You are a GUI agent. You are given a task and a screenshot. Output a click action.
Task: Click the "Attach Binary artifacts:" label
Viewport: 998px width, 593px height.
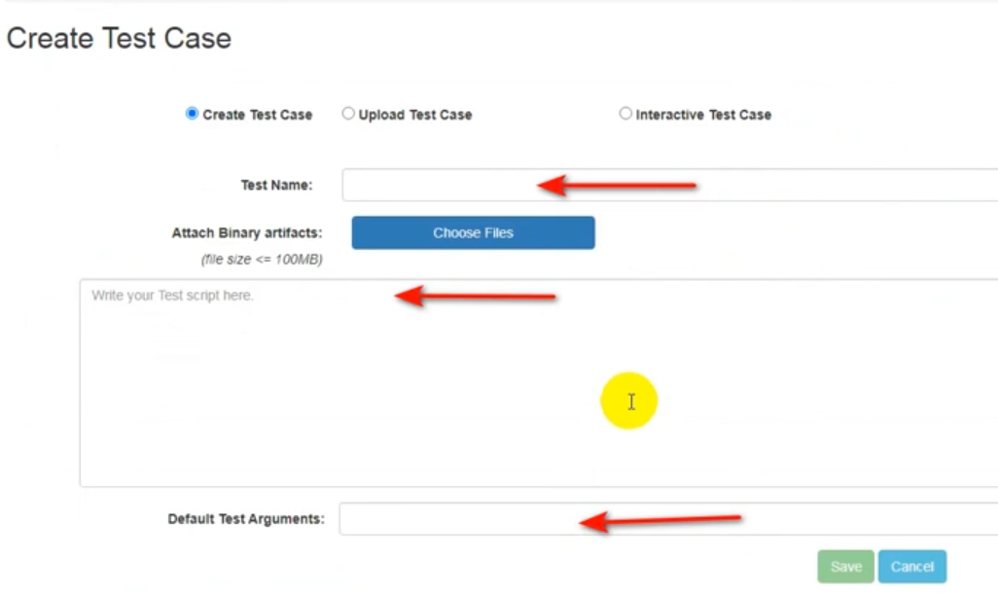click(x=247, y=233)
